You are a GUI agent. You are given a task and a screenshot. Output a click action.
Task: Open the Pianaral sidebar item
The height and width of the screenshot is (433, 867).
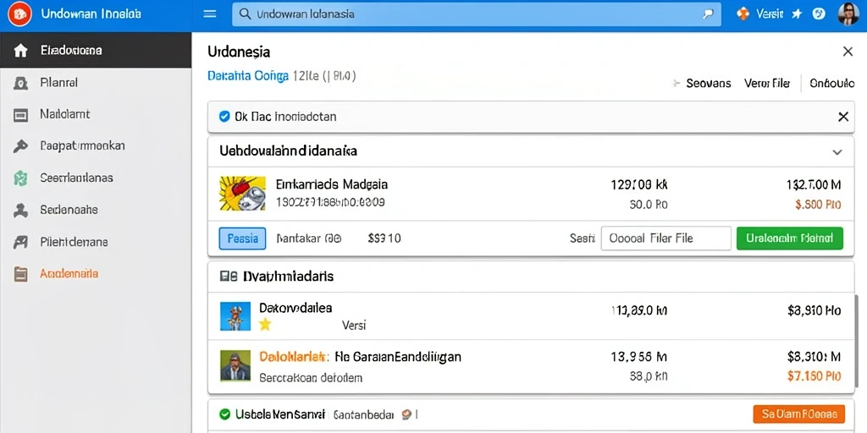[x=59, y=83]
